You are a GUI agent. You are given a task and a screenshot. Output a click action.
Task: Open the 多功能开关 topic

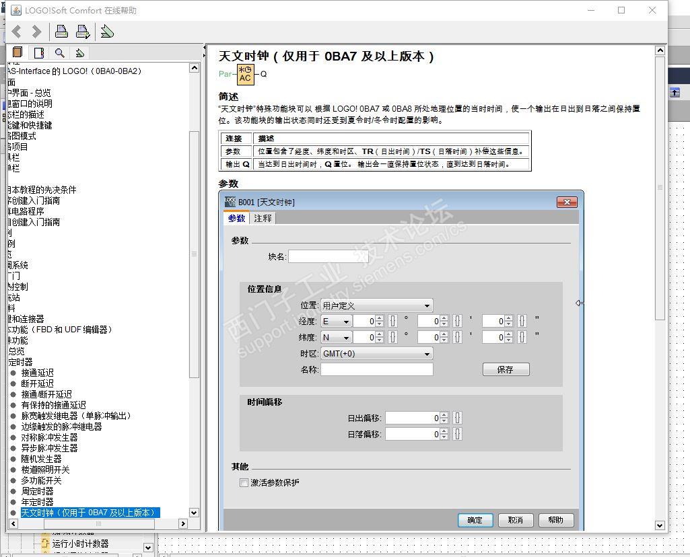pos(41,480)
